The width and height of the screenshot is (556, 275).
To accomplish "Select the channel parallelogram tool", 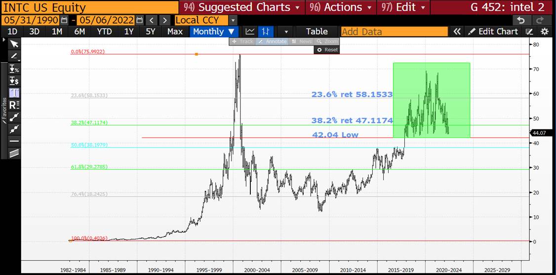I will [14, 153].
